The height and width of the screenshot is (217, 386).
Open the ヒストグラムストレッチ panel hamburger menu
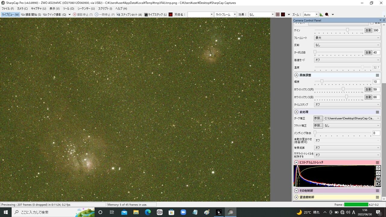[x=377, y=162]
